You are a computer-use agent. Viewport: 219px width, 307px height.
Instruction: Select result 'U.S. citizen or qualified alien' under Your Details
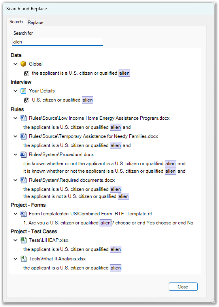click(x=62, y=100)
